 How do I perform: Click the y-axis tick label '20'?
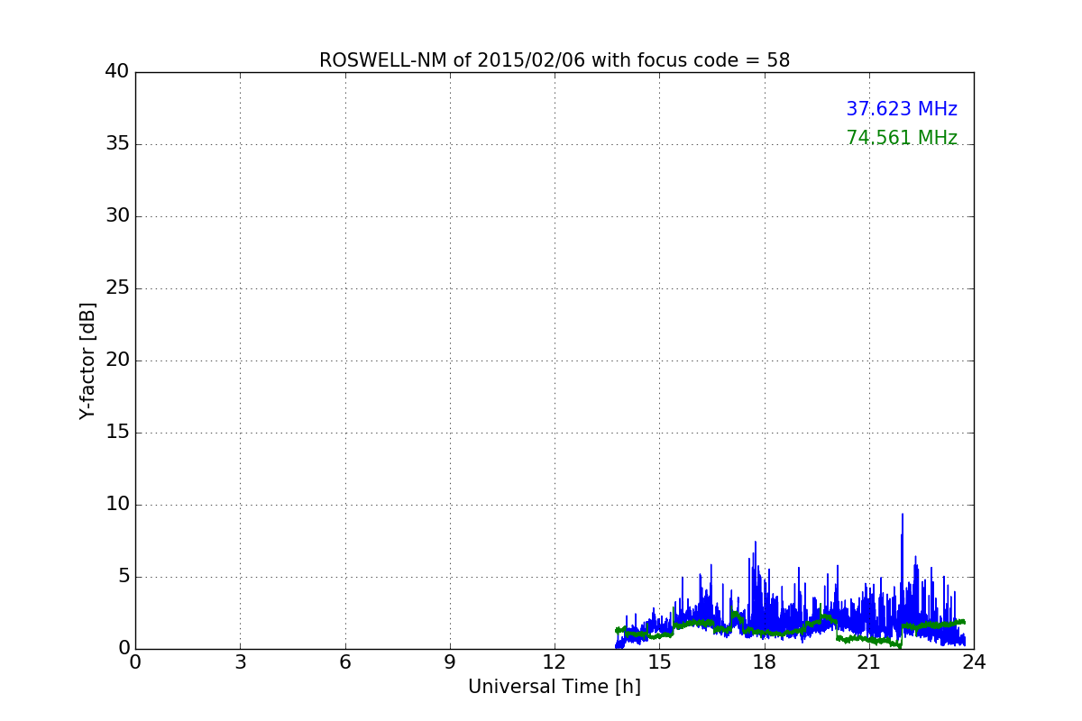pos(117,360)
